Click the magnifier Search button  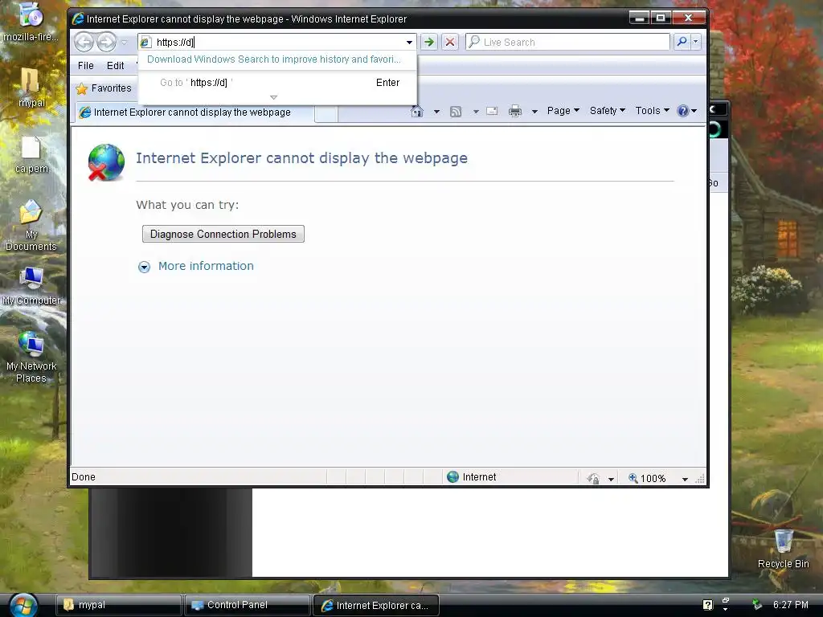click(682, 42)
